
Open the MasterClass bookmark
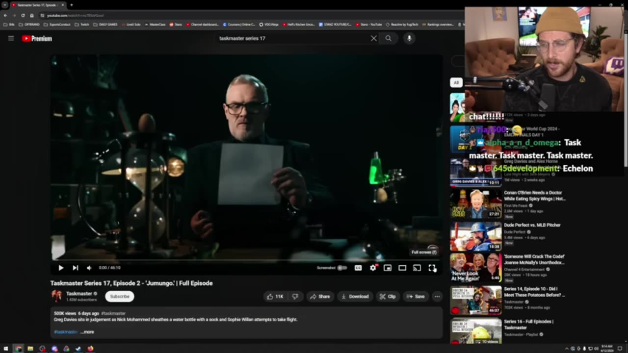[x=155, y=24]
